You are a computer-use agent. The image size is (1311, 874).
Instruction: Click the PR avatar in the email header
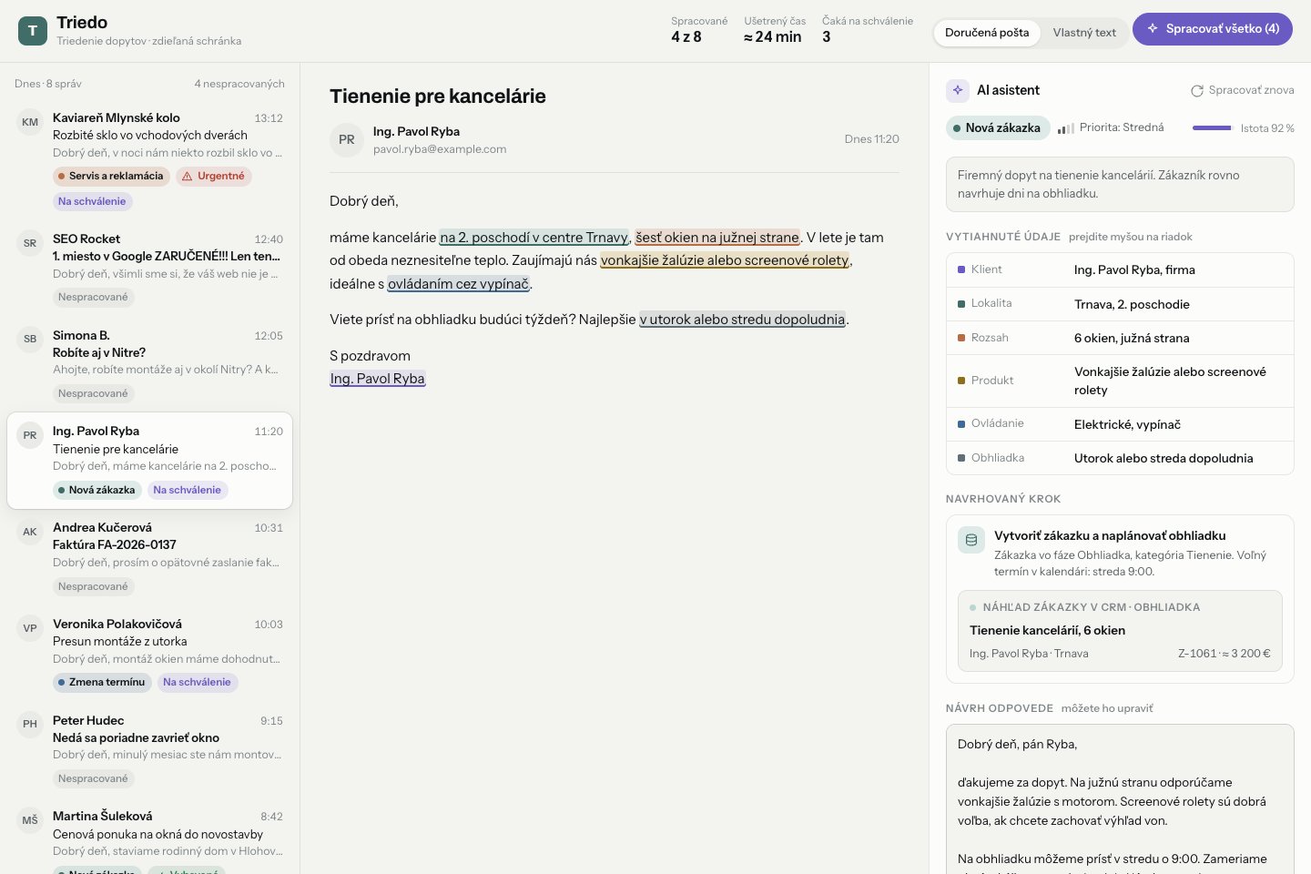pos(347,140)
